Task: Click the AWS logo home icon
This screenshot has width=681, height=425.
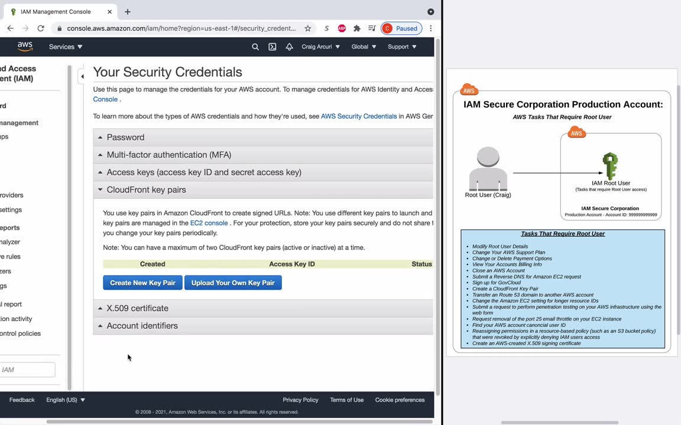Action: point(25,47)
